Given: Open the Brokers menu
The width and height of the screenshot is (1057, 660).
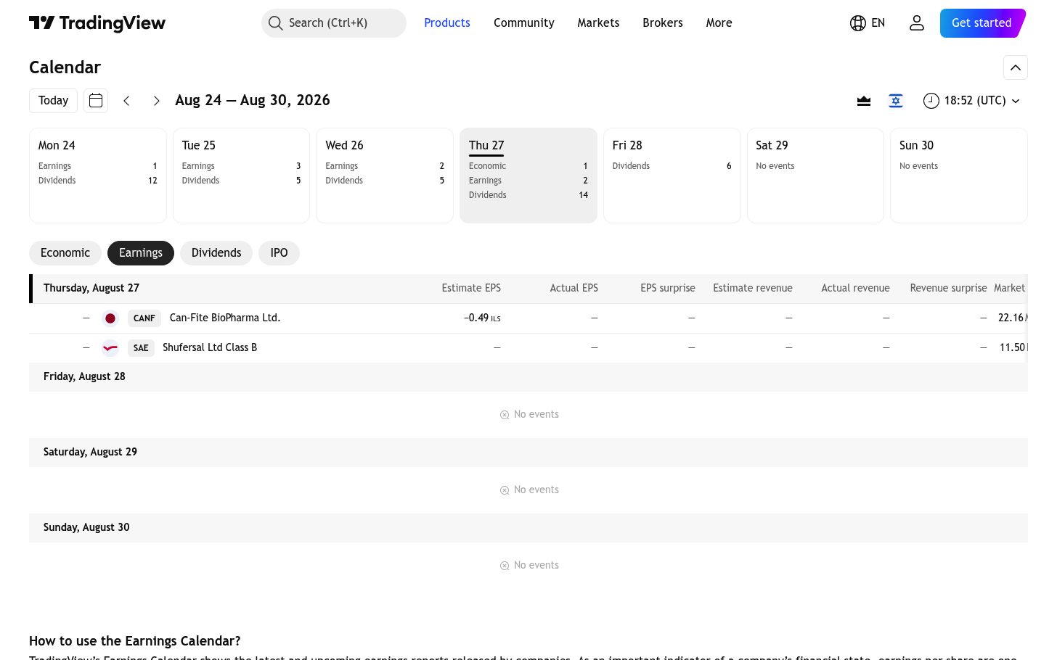Looking at the screenshot, I should (x=663, y=23).
